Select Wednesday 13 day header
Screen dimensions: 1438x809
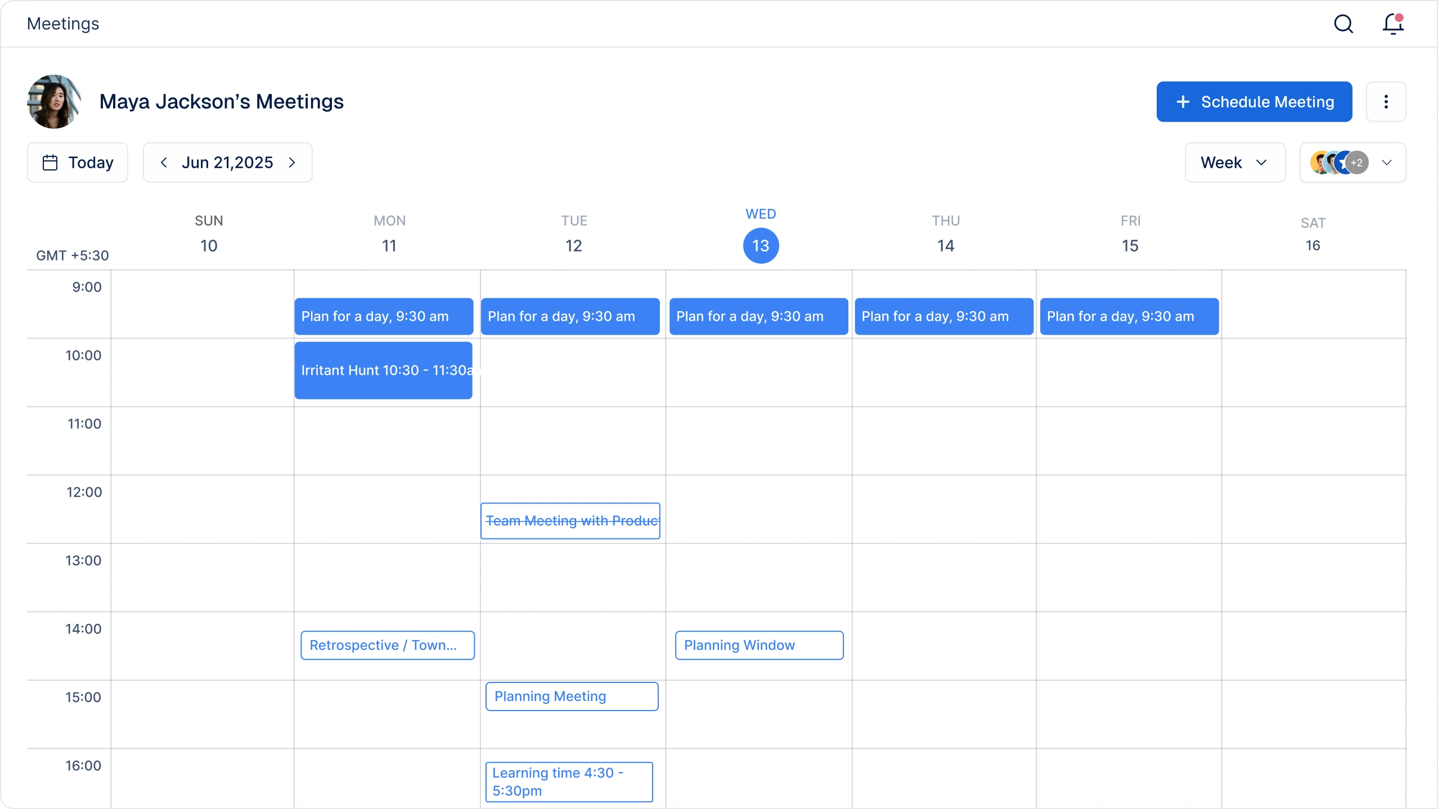pyautogui.click(x=761, y=245)
